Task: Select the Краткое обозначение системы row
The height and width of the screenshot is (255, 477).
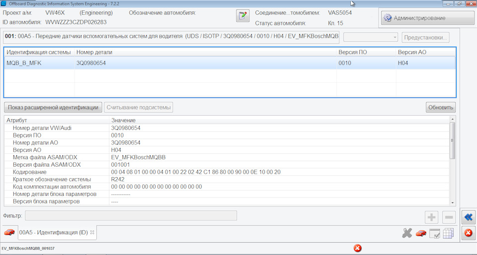Action: tap(227, 180)
